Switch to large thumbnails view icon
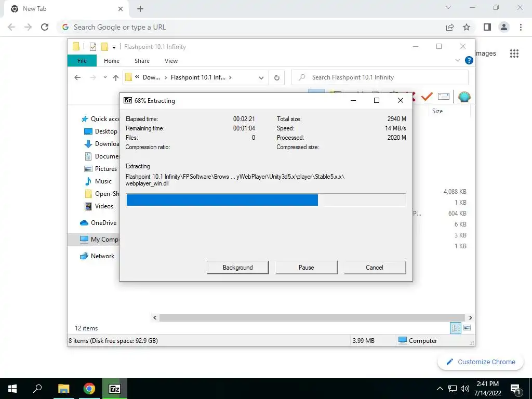Image resolution: width=532 pixels, height=399 pixels. (x=467, y=328)
